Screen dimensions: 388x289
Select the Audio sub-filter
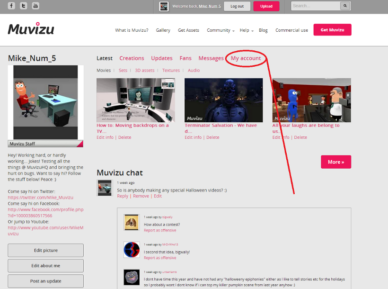194,71
